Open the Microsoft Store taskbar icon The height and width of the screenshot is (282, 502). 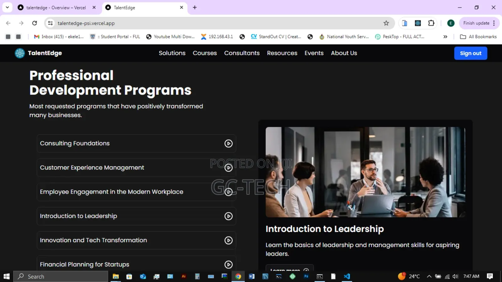(x=129, y=276)
